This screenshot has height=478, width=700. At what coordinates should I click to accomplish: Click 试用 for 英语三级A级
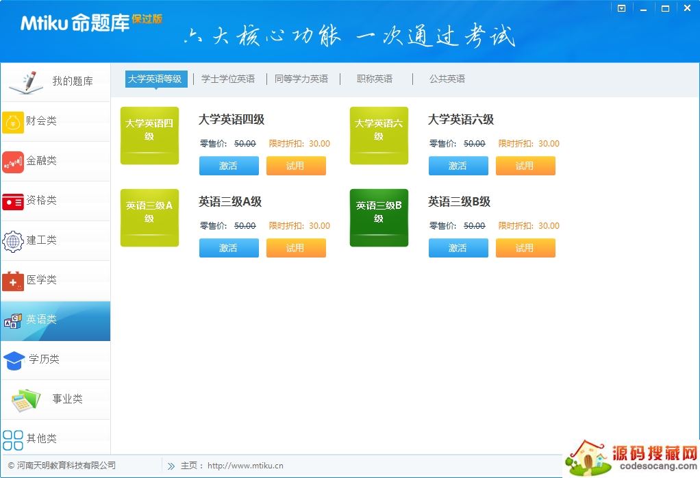pos(295,248)
